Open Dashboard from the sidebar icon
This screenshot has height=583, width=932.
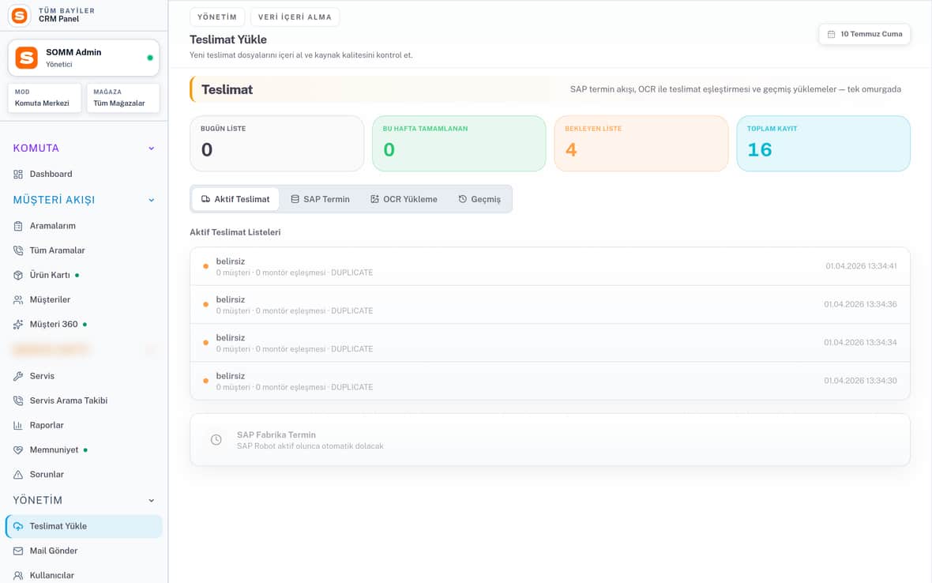pos(18,174)
